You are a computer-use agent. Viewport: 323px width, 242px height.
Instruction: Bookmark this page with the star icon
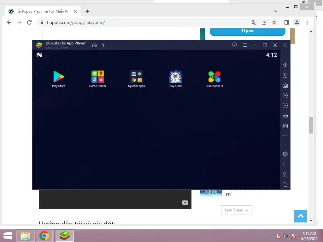(x=274, y=22)
